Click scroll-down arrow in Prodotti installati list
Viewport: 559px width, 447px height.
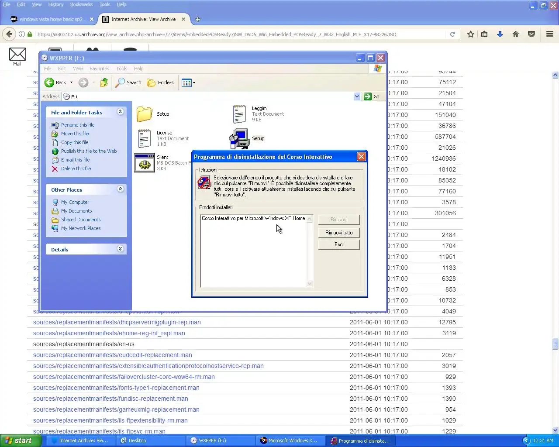(x=310, y=284)
